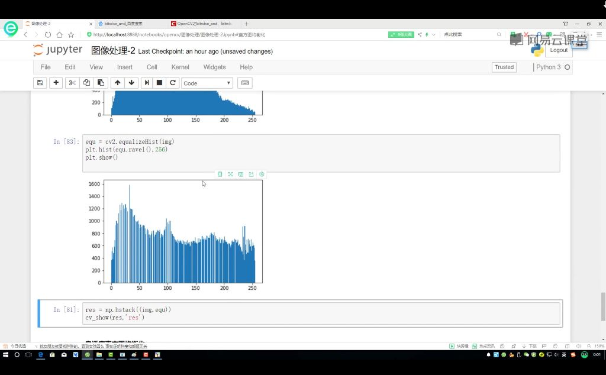Screen dimensions: 606x375
Task: Click the equalized histogram plot output
Action: coord(176,234)
